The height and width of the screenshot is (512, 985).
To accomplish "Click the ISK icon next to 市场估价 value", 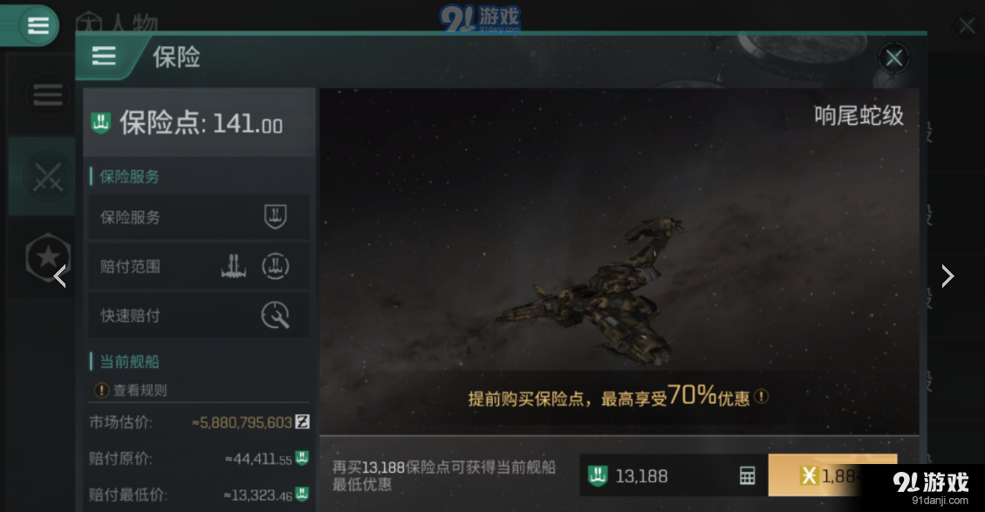I will [x=302, y=421].
